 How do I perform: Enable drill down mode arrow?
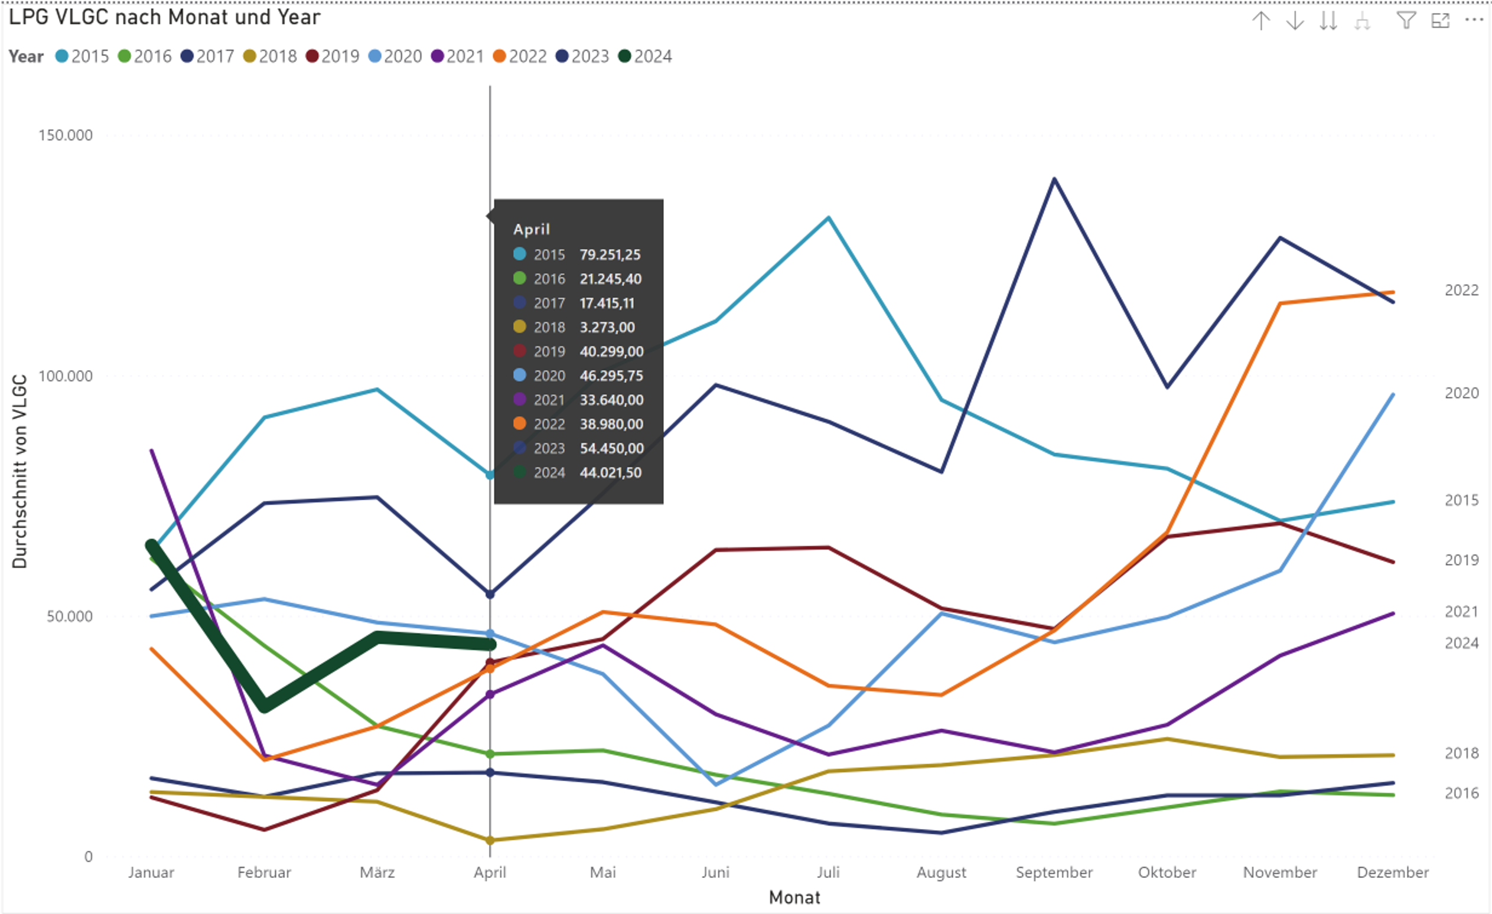click(x=1295, y=21)
